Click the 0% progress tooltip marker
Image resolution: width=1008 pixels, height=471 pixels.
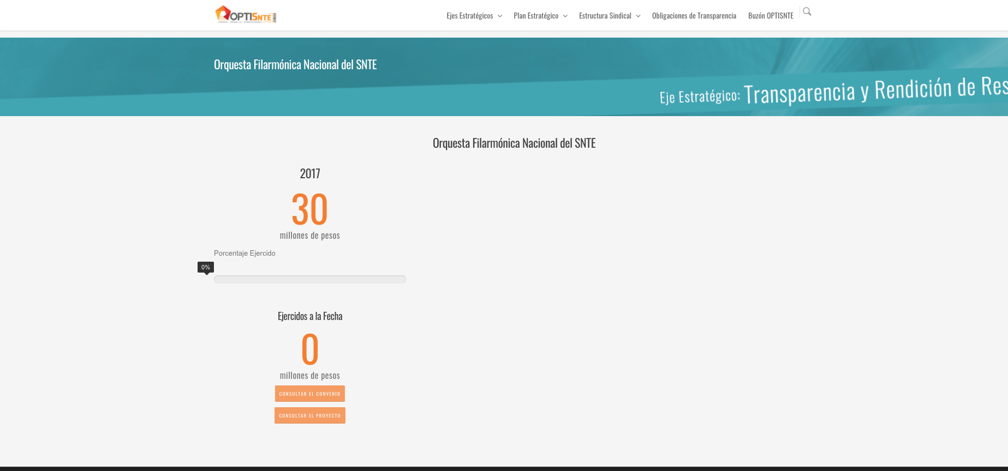click(206, 267)
